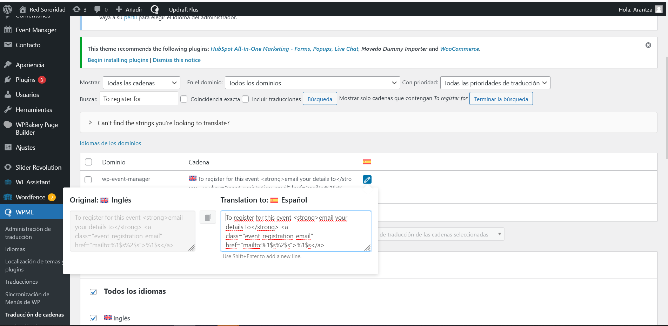Expand the Can't find the strings section
The height and width of the screenshot is (326, 668).
[x=90, y=123]
